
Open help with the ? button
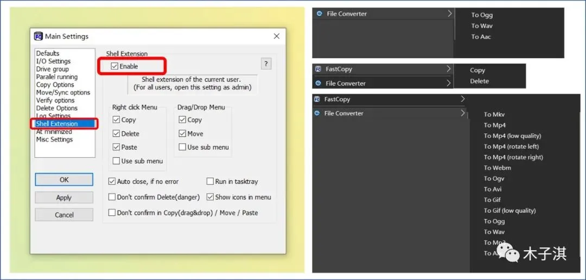266,63
